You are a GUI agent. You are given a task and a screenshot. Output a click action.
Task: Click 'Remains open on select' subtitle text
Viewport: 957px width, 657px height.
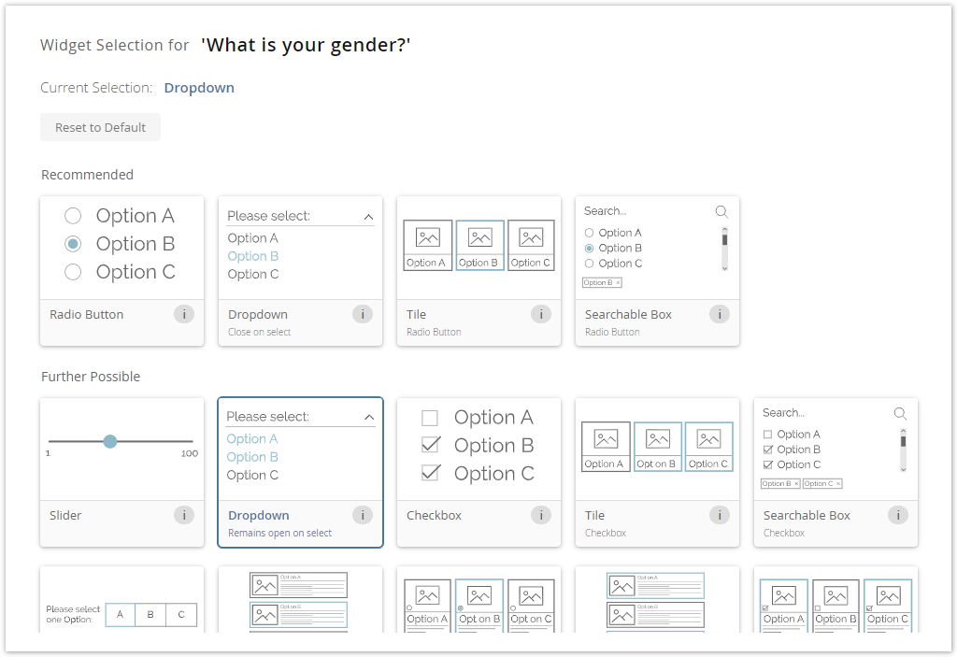coord(280,533)
